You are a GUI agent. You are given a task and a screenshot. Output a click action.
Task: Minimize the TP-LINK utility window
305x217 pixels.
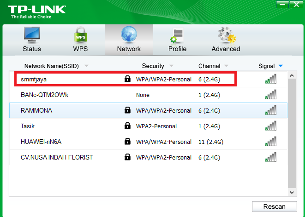pos(282,4)
